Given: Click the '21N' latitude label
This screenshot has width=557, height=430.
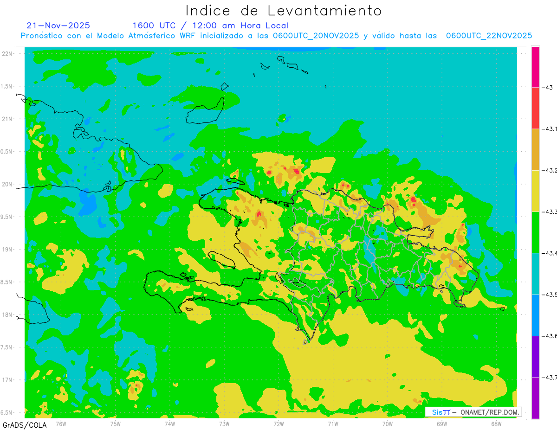Looking at the screenshot, I should 6,119.
